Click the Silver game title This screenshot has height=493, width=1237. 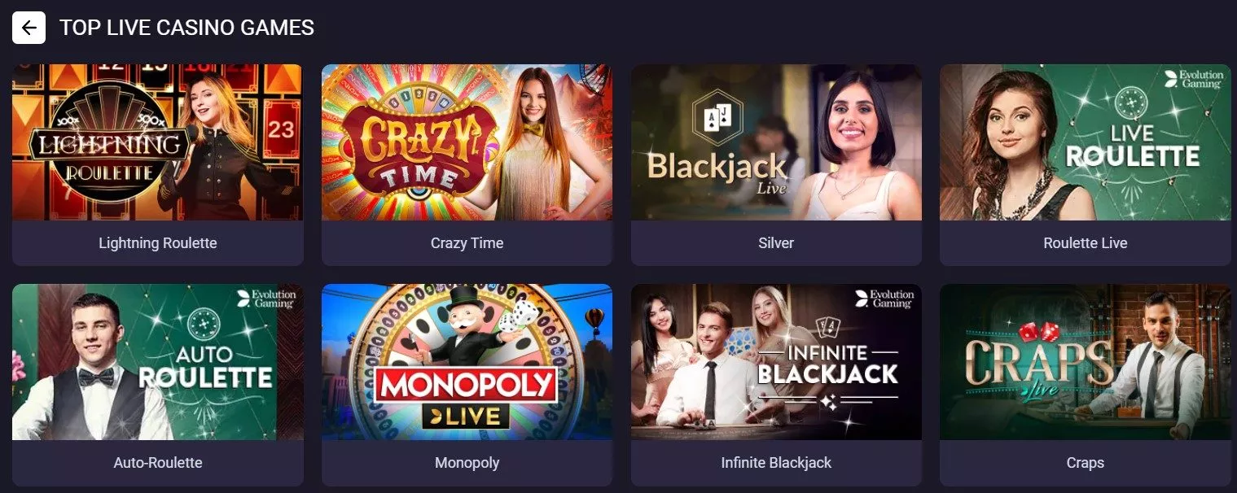tap(776, 243)
